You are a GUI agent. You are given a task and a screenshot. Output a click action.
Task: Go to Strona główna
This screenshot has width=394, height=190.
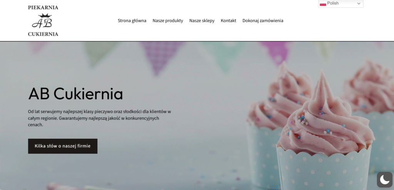[132, 21]
